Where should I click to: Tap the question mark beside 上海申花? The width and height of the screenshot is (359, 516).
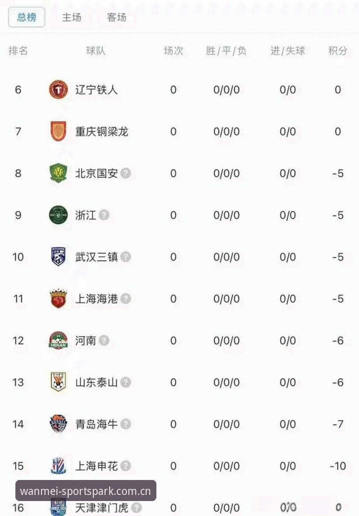(126, 465)
